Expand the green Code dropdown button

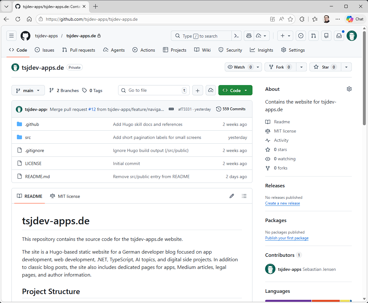(x=235, y=90)
